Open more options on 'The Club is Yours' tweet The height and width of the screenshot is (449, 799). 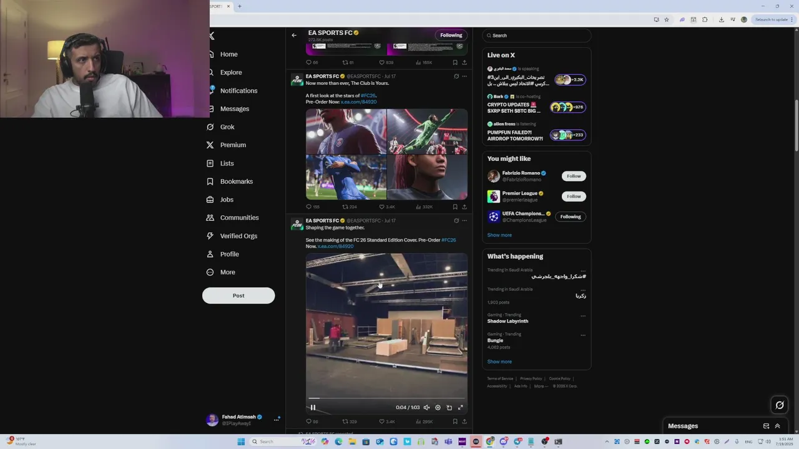click(x=464, y=76)
